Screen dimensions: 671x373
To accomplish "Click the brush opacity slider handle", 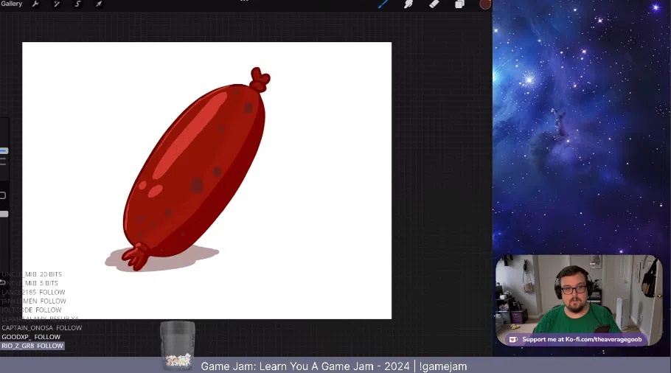I will click(x=4, y=214).
